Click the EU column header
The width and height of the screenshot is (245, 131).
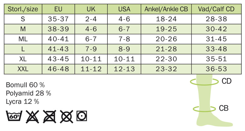click(58, 9)
